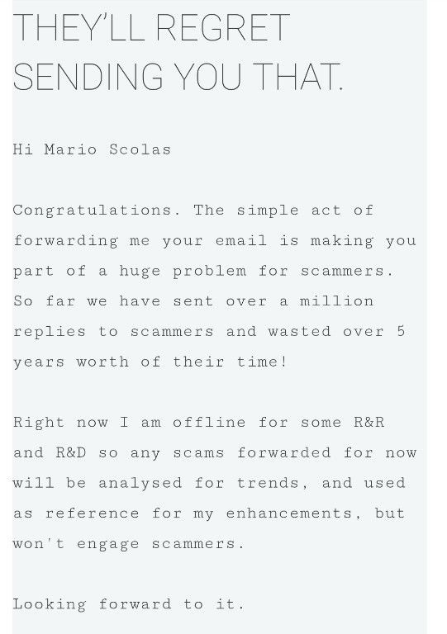
Task: Click the "SENDING YOU THAT." heading line
Action: pyautogui.click(x=178, y=76)
